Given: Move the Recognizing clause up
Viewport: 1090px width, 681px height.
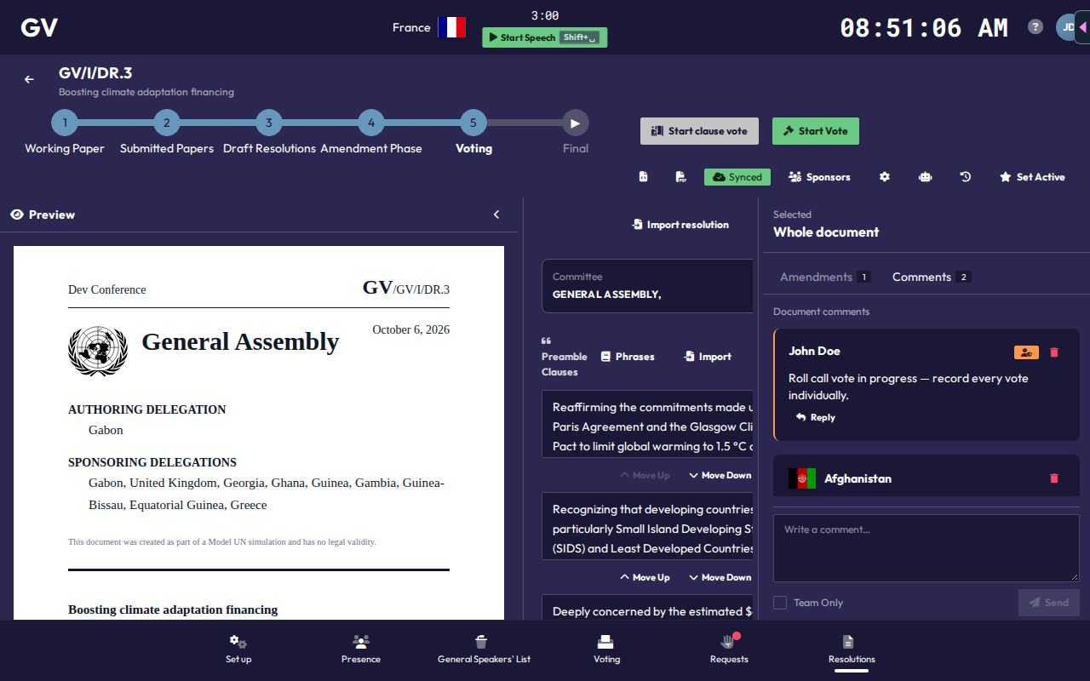Looking at the screenshot, I should click(x=645, y=577).
